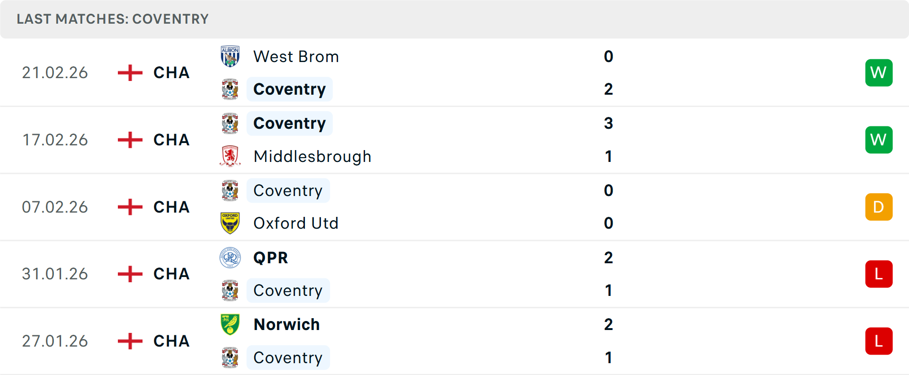
Task: Toggle the red L badge on the QPR match
Action: coord(879,274)
